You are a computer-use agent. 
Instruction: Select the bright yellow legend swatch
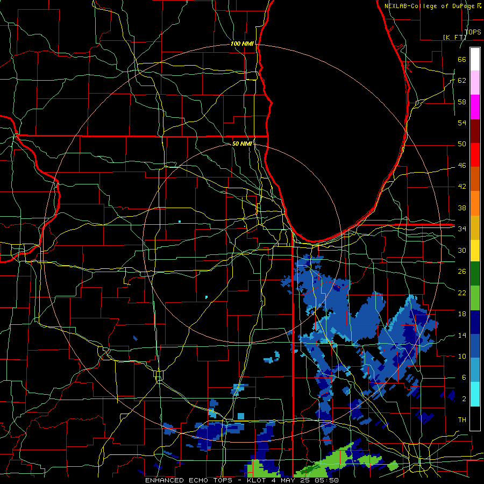click(475, 251)
